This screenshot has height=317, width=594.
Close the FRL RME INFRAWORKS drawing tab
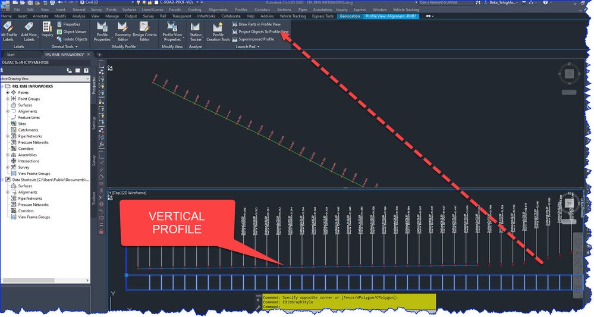pos(89,55)
